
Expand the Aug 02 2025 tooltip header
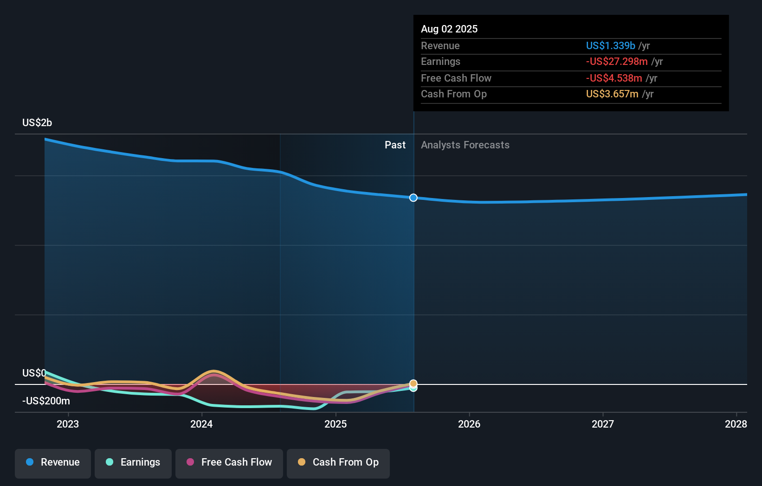click(449, 29)
